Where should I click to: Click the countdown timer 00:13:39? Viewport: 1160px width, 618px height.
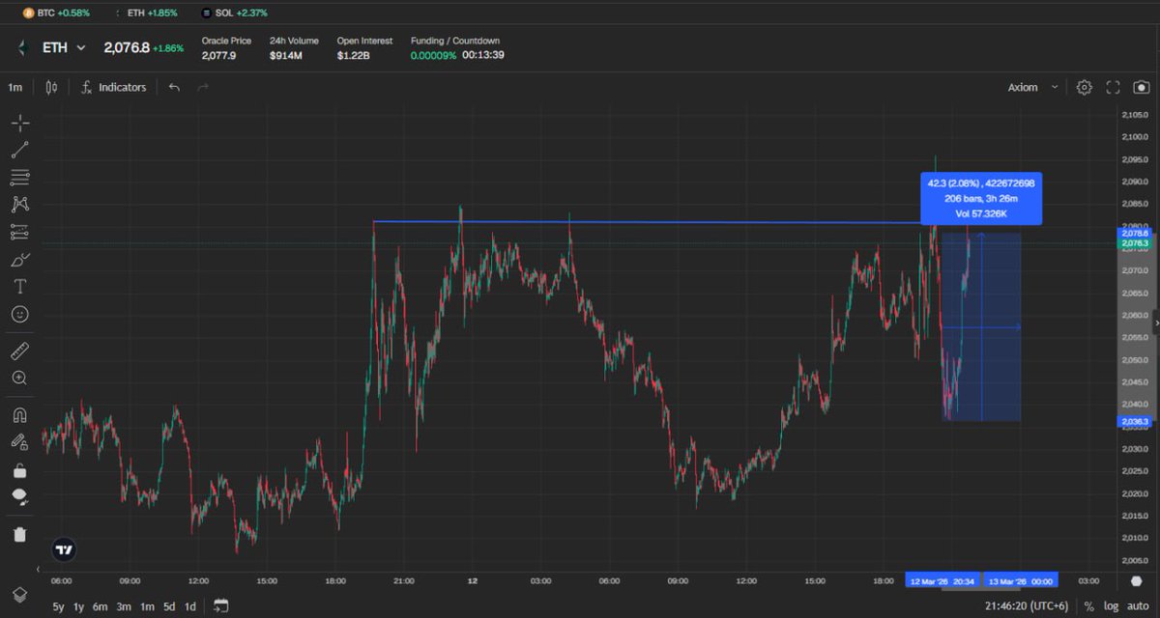tap(482, 55)
